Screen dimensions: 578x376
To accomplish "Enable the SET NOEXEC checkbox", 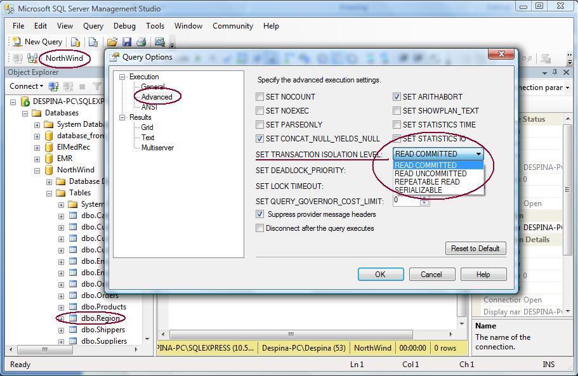I will 260,111.
